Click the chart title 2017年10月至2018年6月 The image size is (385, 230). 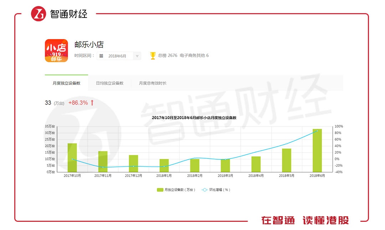point(194,118)
